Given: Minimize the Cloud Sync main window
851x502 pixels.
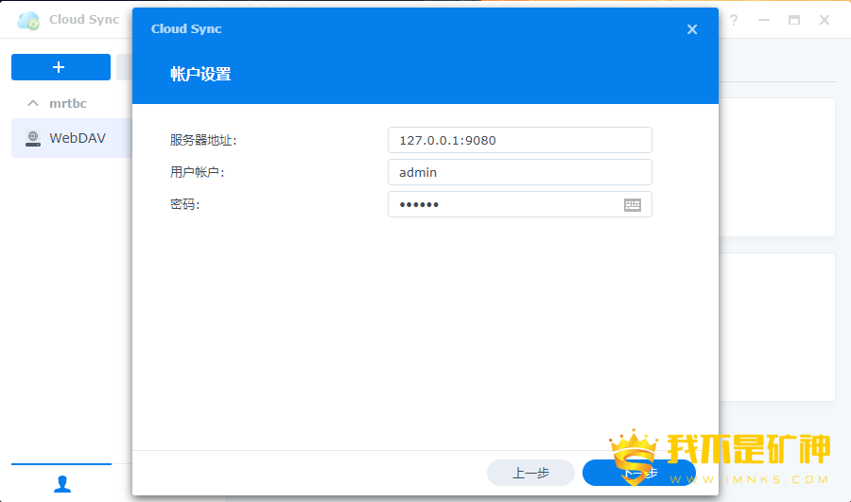Looking at the screenshot, I should pyautogui.click(x=764, y=20).
